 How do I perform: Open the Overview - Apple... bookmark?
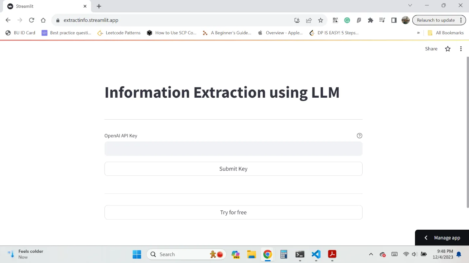coord(280,33)
